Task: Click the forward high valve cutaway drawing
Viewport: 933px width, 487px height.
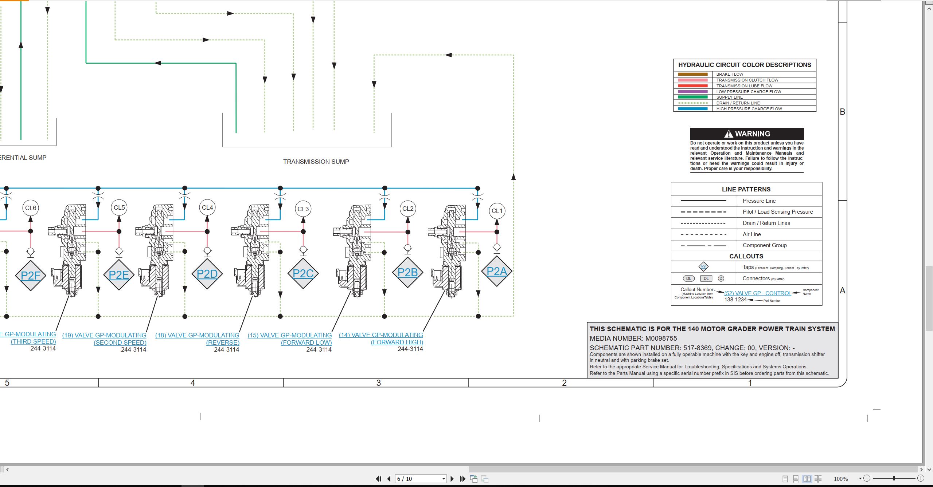Action: point(447,251)
